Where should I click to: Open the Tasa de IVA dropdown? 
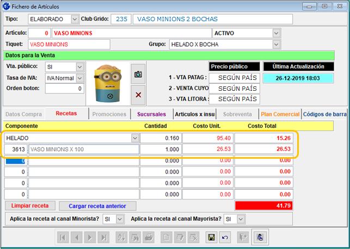coord(79,78)
